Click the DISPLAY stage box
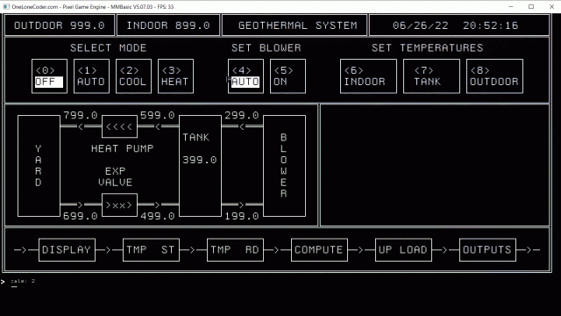 pos(67,249)
